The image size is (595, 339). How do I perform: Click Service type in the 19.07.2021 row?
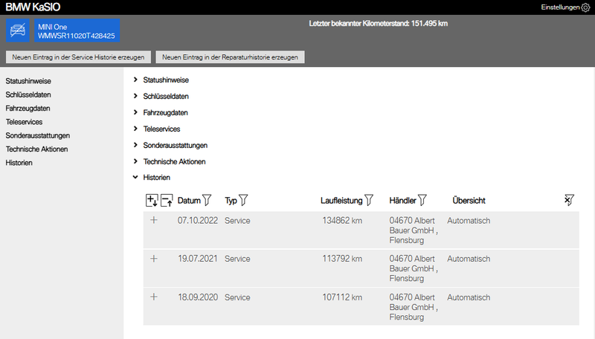click(237, 259)
